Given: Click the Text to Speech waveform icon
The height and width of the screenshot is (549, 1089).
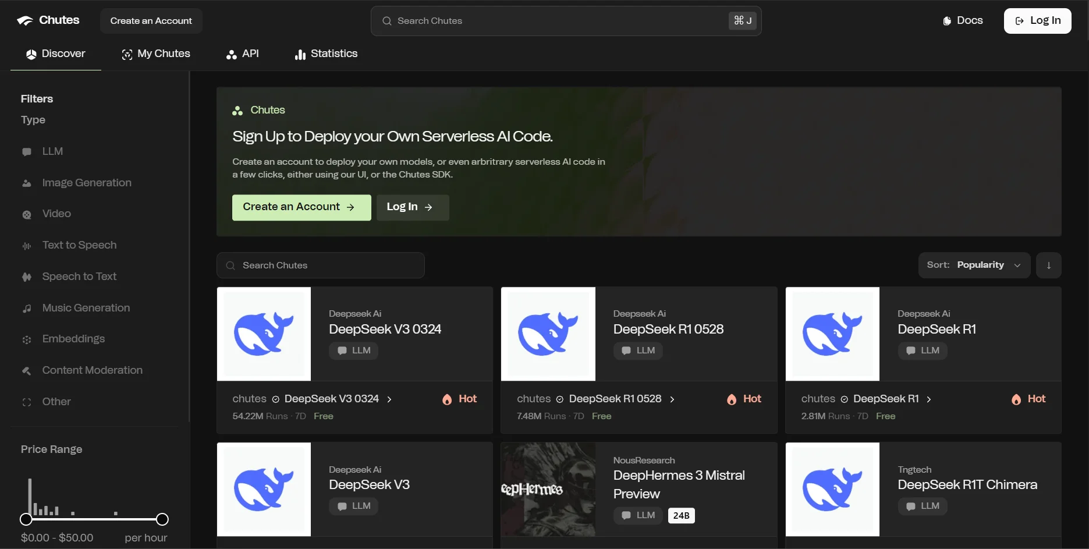Looking at the screenshot, I should coord(27,246).
